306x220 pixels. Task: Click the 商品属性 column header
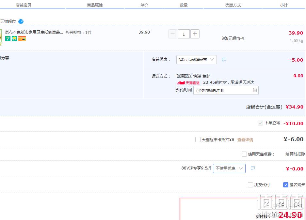pyautogui.click(x=95, y=5)
